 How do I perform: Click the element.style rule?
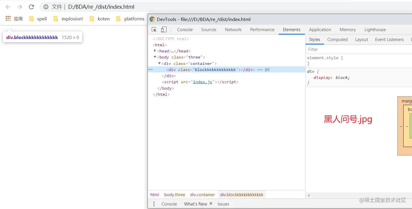point(325,58)
